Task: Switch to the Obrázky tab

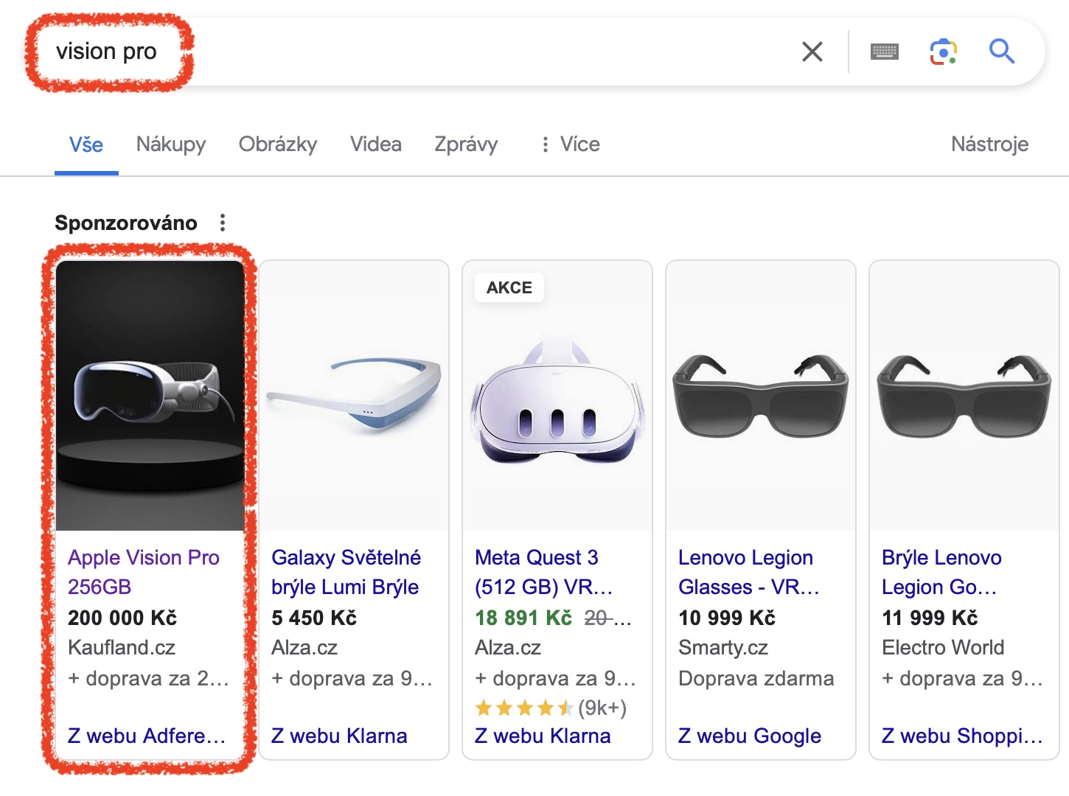Action: click(x=278, y=144)
